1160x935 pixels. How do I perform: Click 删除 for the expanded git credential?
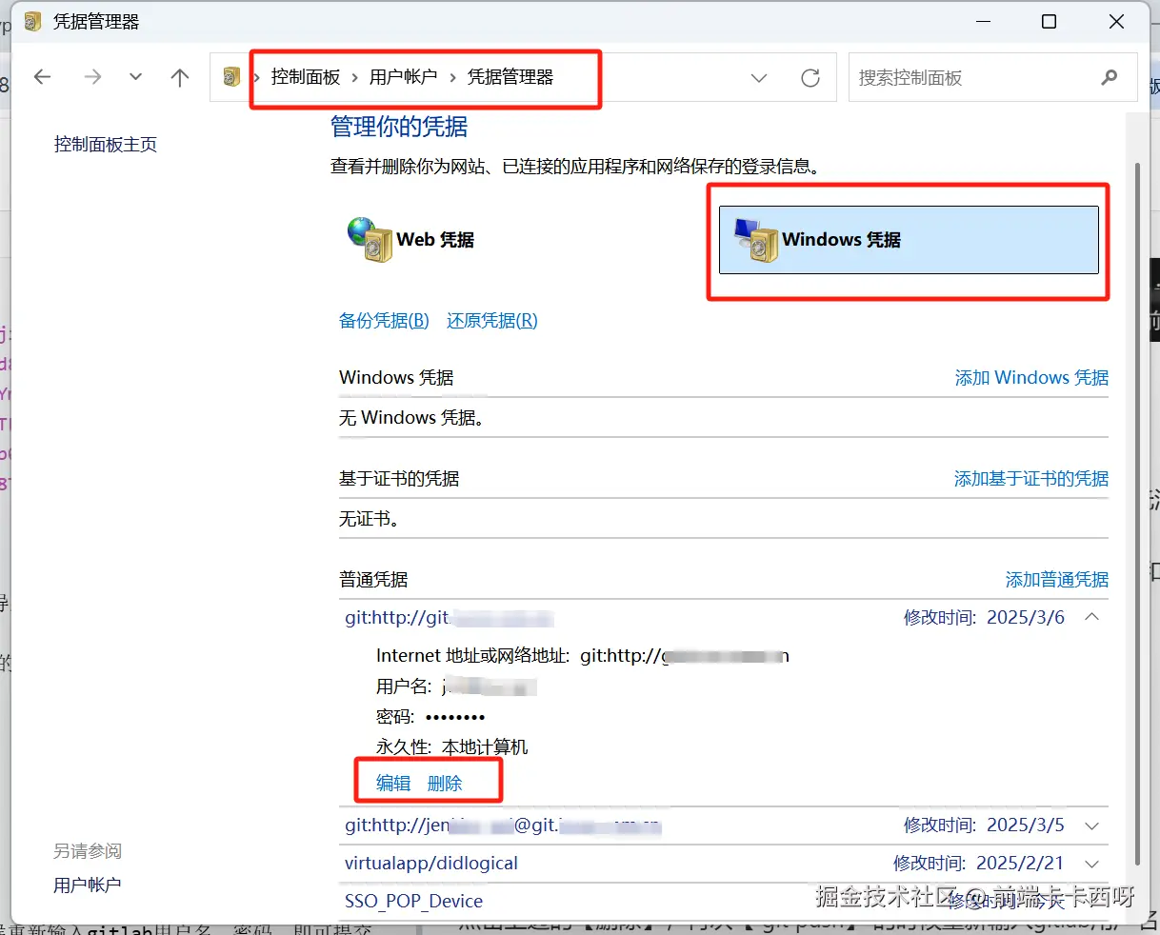[x=445, y=783]
